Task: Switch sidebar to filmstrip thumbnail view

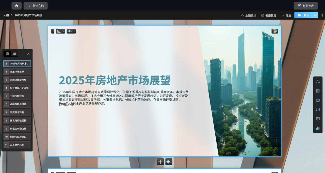Action: pos(7,54)
